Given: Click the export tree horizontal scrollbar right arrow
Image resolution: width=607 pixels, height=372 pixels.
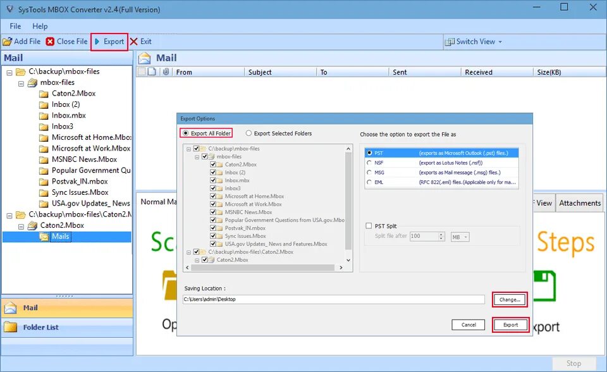Looking at the screenshot, I should coord(341,268).
